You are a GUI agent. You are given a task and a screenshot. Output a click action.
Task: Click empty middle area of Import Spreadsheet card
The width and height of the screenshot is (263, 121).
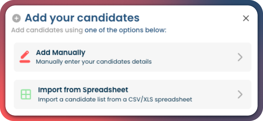pos(213,94)
